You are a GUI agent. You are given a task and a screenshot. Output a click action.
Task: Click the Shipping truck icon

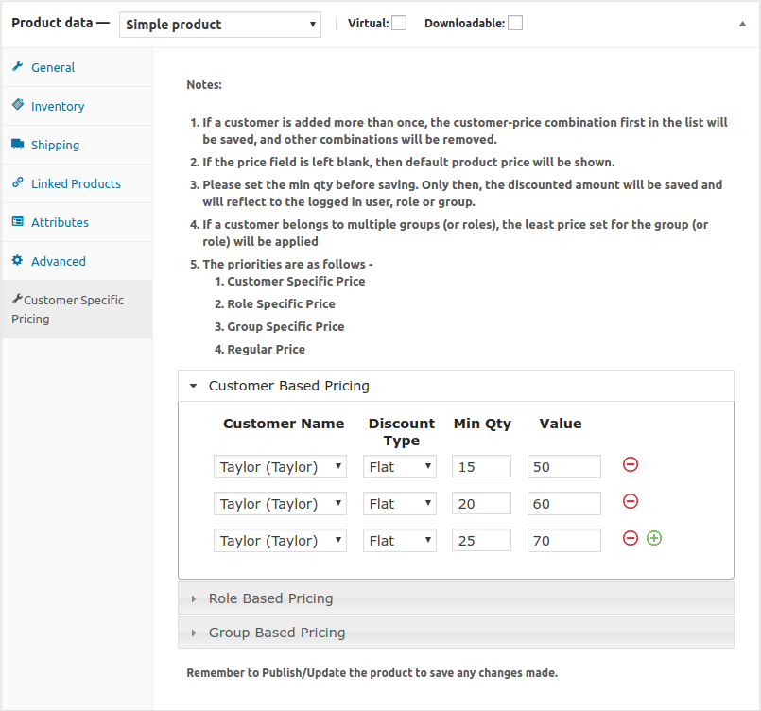18,144
